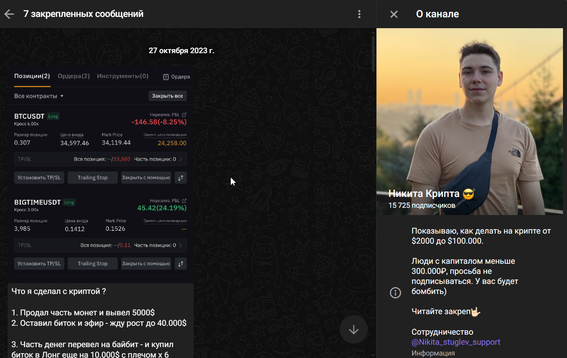Image resolution: width=567 pixels, height=358 pixels.
Task: Select the Инструменты(0) tab
Action: pyautogui.click(x=122, y=76)
